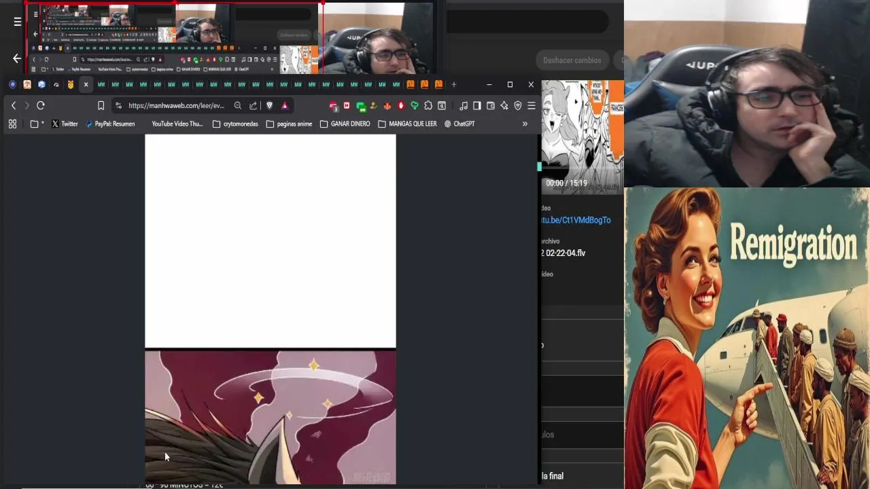Open the zoom magnifier icon in address bar
The height and width of the screenshot is (489, 870).
pos(238,105)
